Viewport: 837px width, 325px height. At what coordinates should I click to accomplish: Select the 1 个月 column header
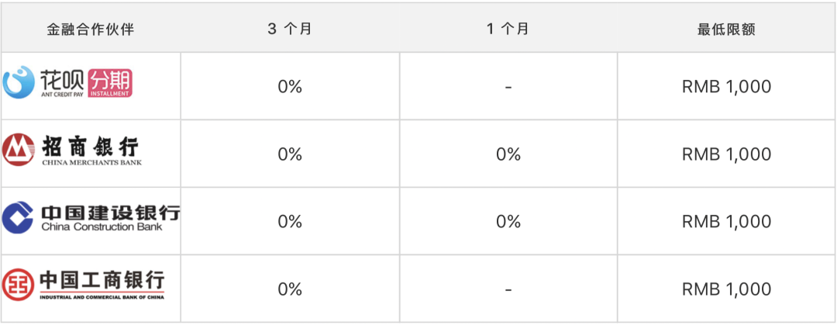pyautogui.click(x=508, y=29)
